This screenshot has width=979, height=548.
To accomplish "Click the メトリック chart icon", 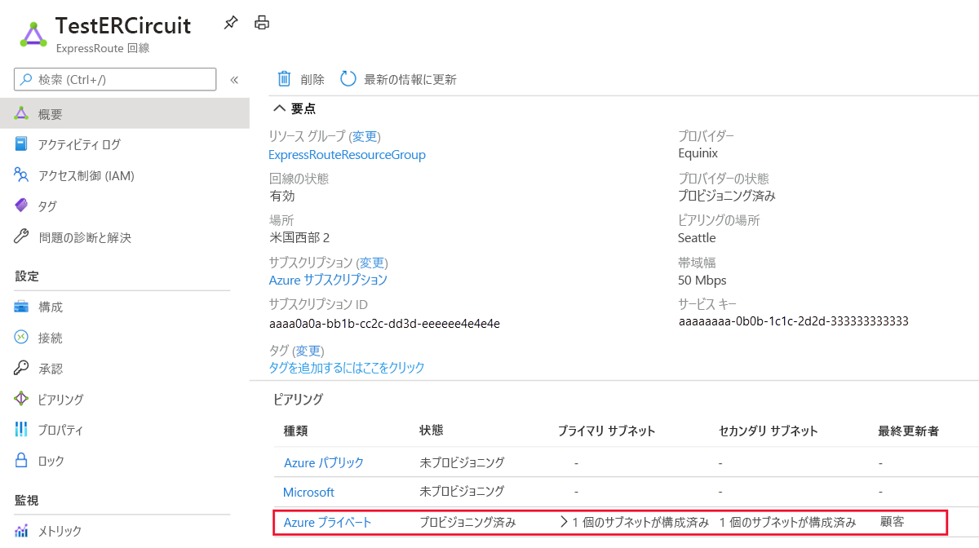I will click(x=22, y=531).
